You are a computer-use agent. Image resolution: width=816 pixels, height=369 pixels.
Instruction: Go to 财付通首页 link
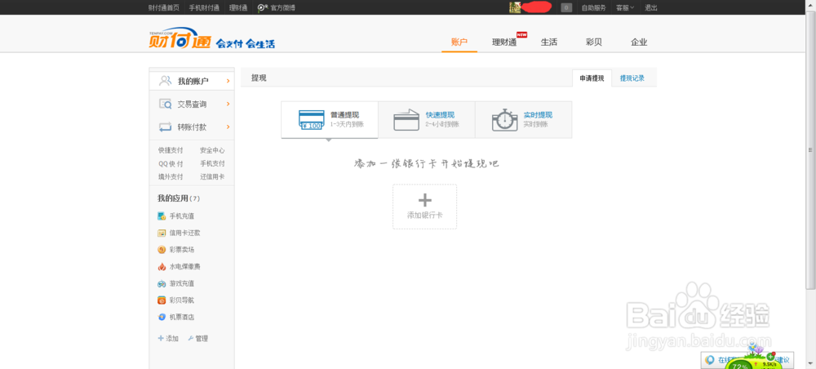[x=164, y=7]
